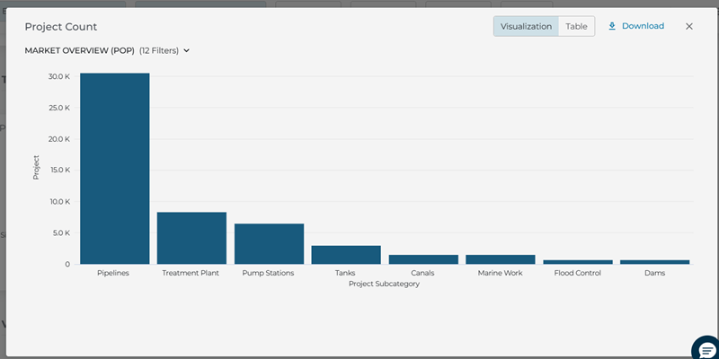719x359 pixels.
Task: Expand the 12 Filters dropdown chevron
Action: click(187, 51)
